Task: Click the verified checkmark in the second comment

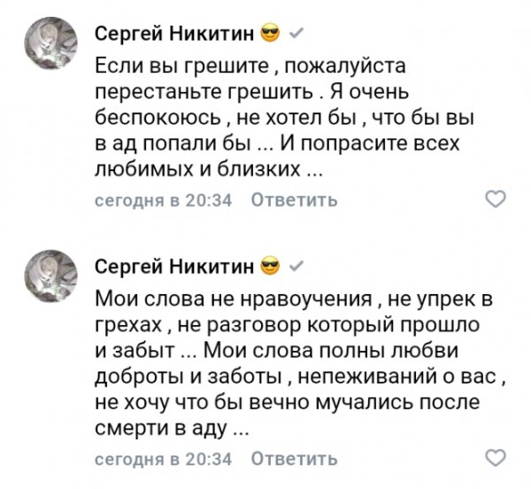Action: pyautogui.click(x=297, y=265)
